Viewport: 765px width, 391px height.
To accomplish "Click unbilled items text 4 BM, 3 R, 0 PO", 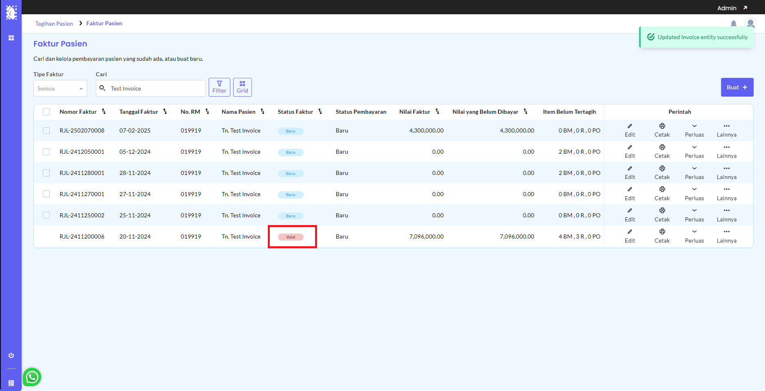I will coord(580,236).
